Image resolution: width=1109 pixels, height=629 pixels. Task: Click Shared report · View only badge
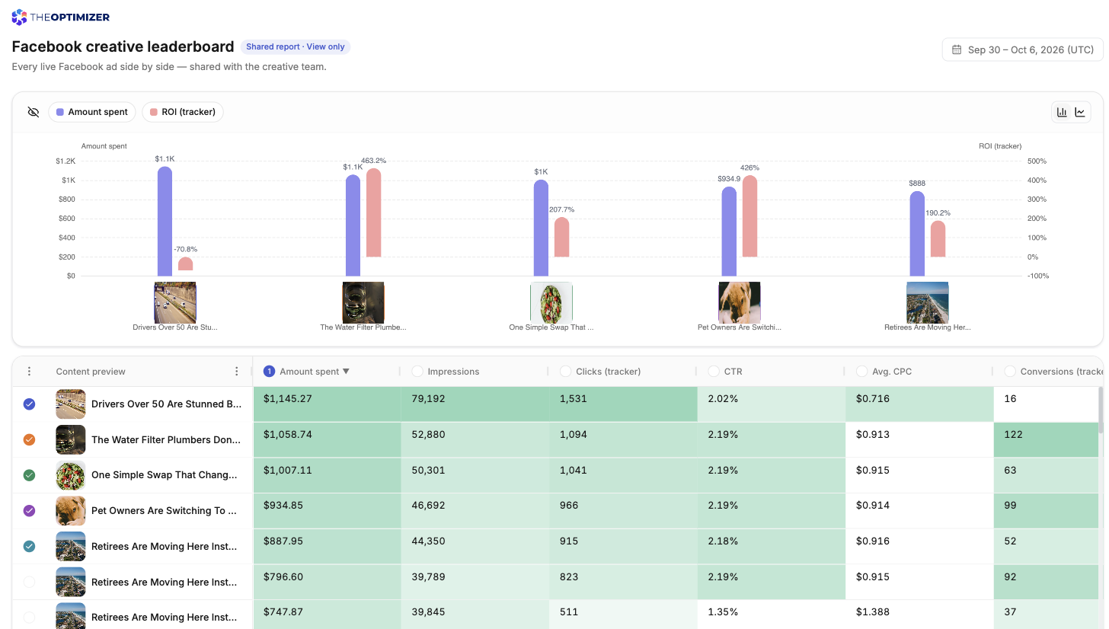point(296,46)
